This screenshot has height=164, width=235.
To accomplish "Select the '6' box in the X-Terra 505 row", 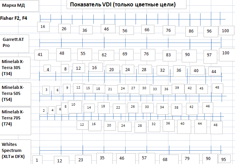I will tap(57, 90).
